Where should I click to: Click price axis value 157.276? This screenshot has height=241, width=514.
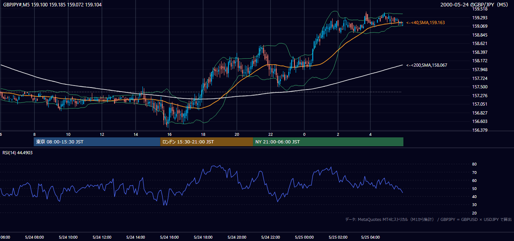(x=480, y=96)
